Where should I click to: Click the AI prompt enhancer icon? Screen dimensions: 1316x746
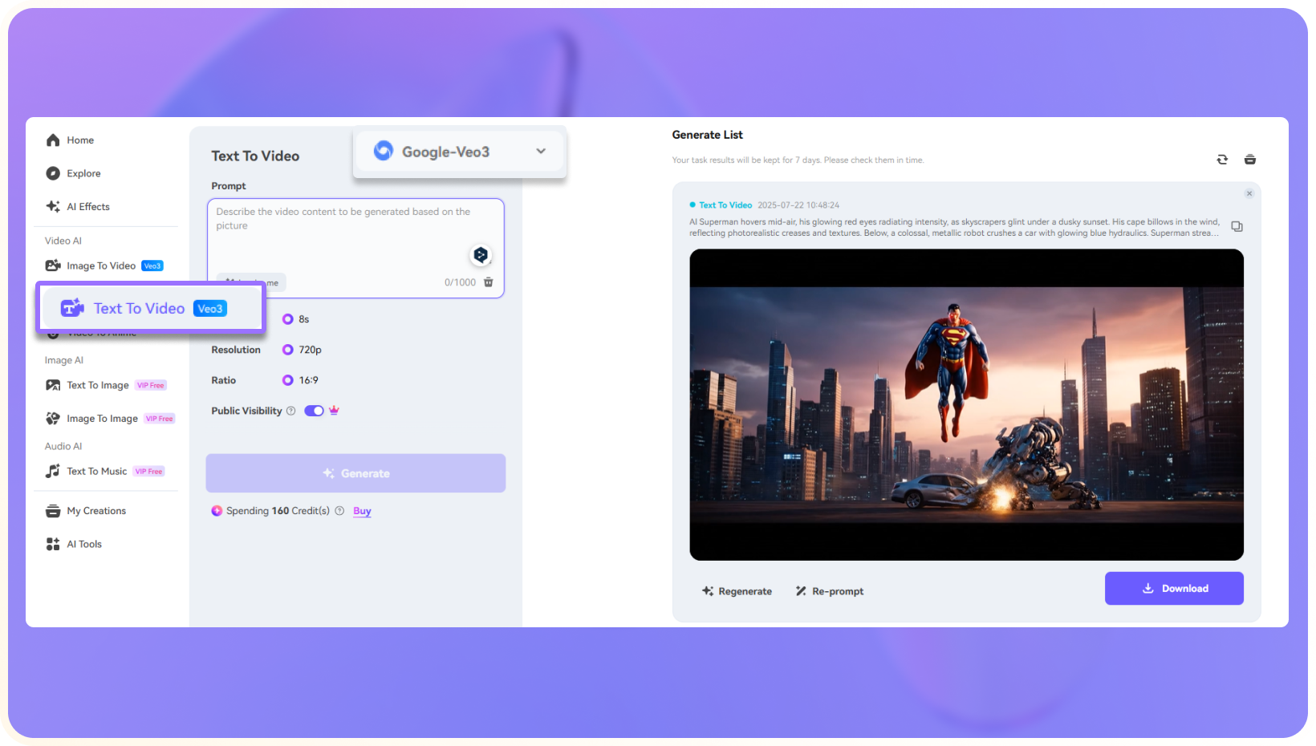pyautogui.click(x=481, y=255)
